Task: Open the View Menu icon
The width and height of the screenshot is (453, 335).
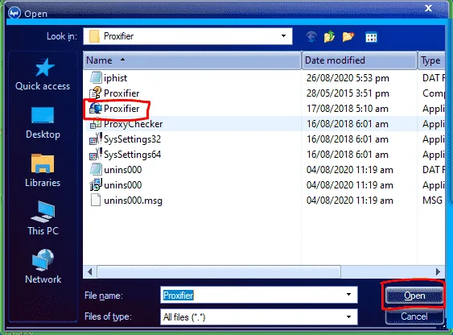Action: click(x=371, y=37)
